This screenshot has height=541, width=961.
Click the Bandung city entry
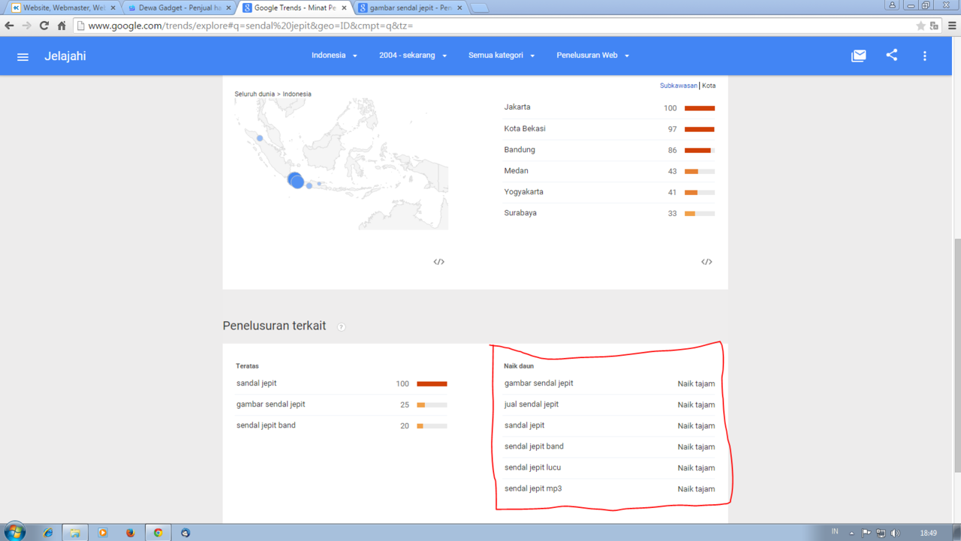[520, 149]
